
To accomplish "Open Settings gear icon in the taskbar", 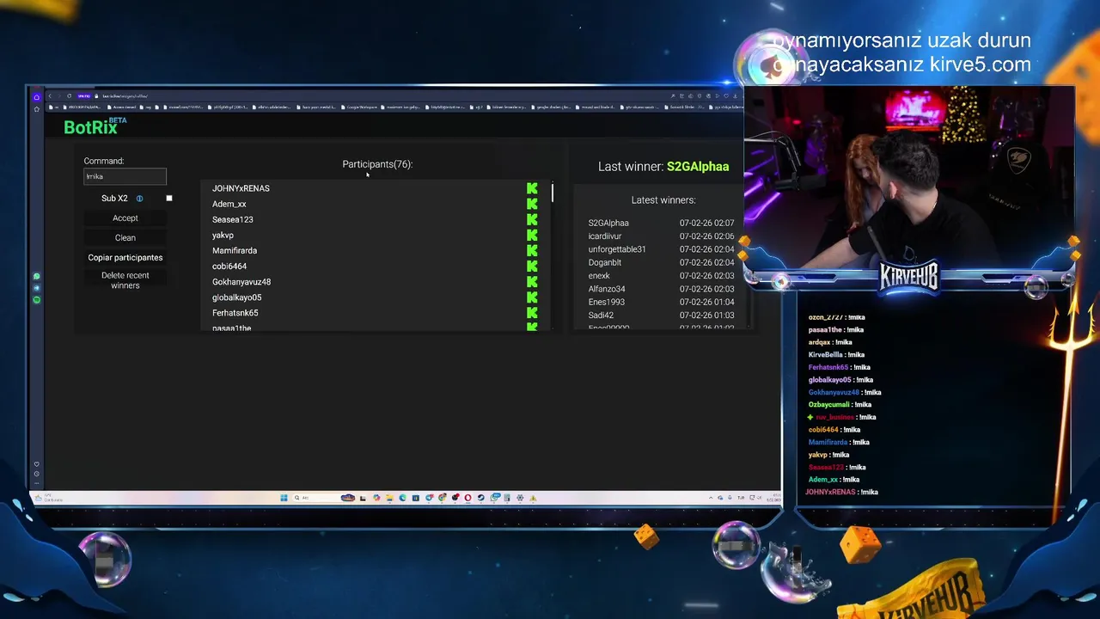I will (520, 498).
